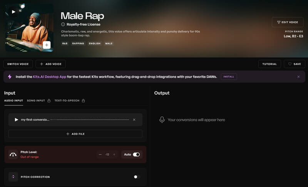Open the Text-to-Speech tab
Viewport: 308px width, 187px height.
coord(67,100)
